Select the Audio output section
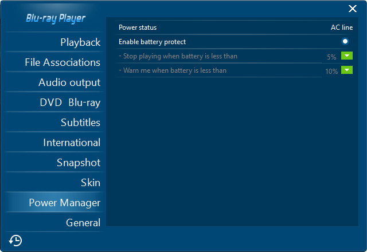 click(54, 82)
